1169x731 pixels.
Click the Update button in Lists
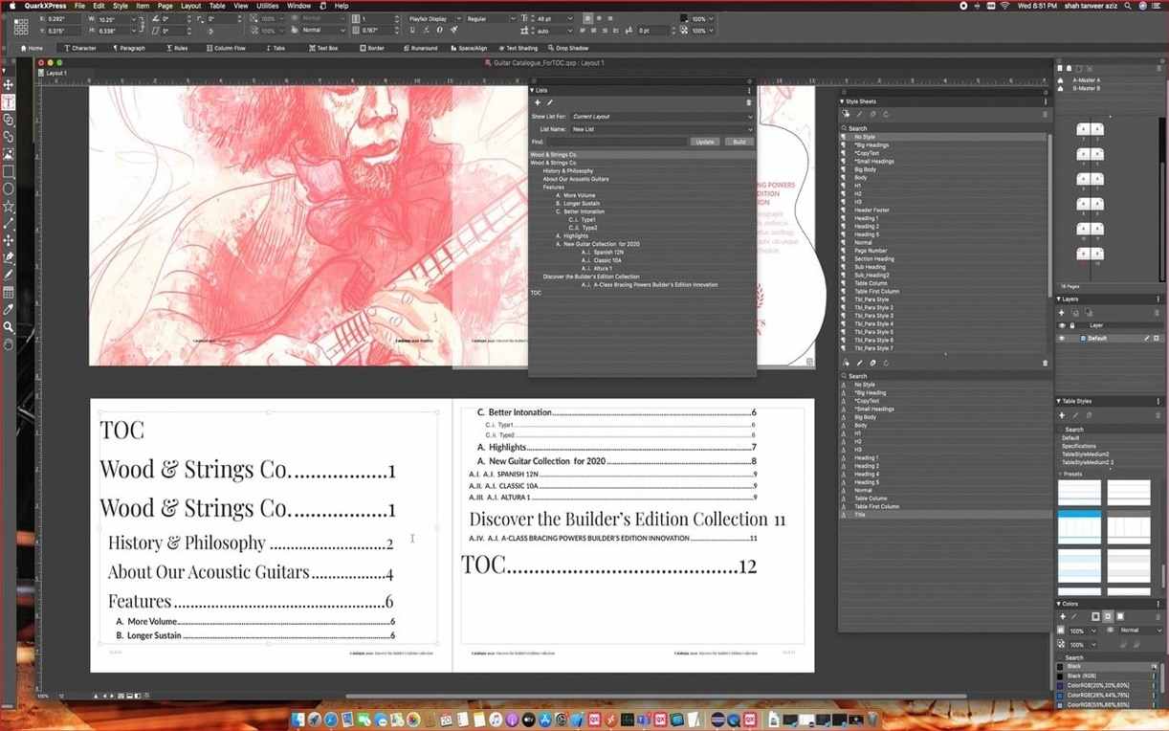(x=705, y=142)
